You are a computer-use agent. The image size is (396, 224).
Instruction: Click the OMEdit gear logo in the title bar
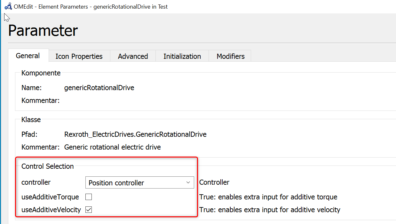[x=8, y=6]
